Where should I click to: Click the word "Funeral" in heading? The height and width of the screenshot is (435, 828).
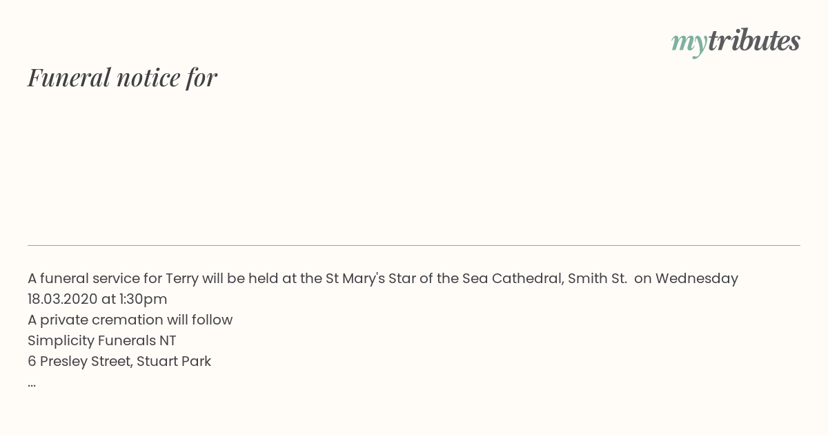(69, 77)
